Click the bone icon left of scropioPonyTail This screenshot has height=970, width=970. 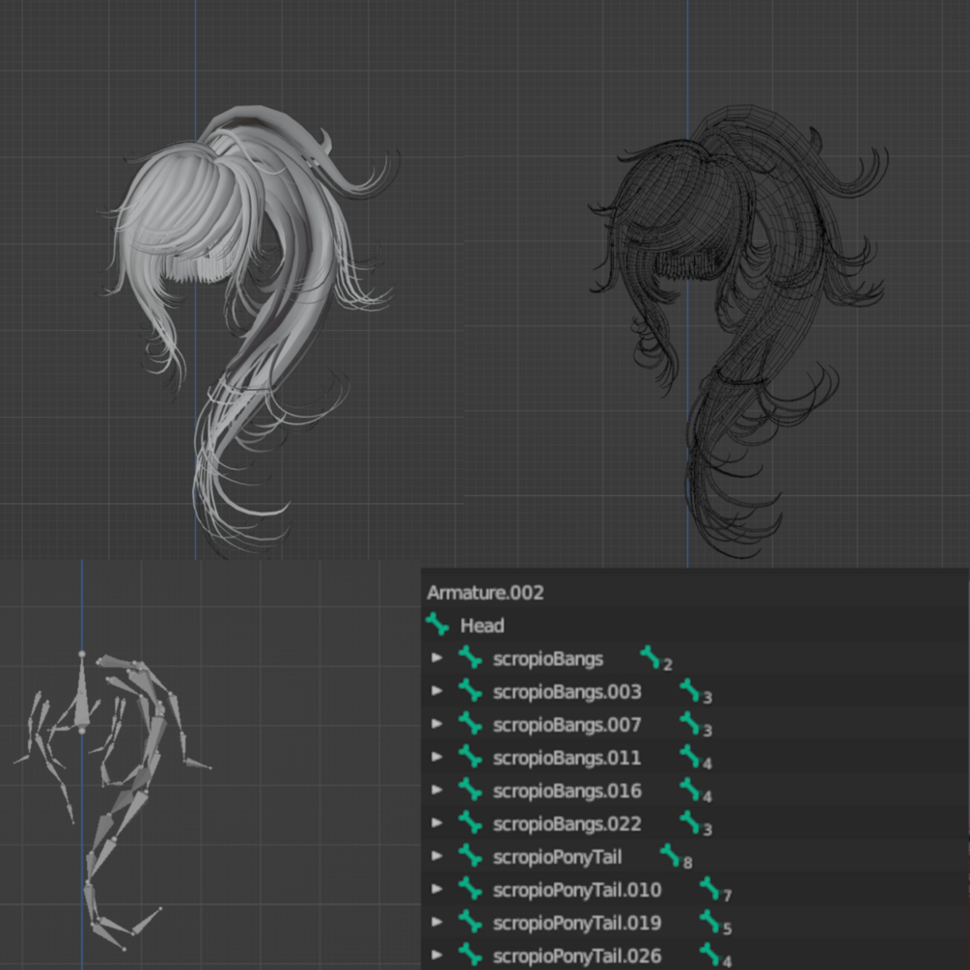tap(470, 855)
